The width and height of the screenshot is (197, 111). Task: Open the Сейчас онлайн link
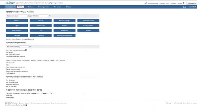coord(10,63)
